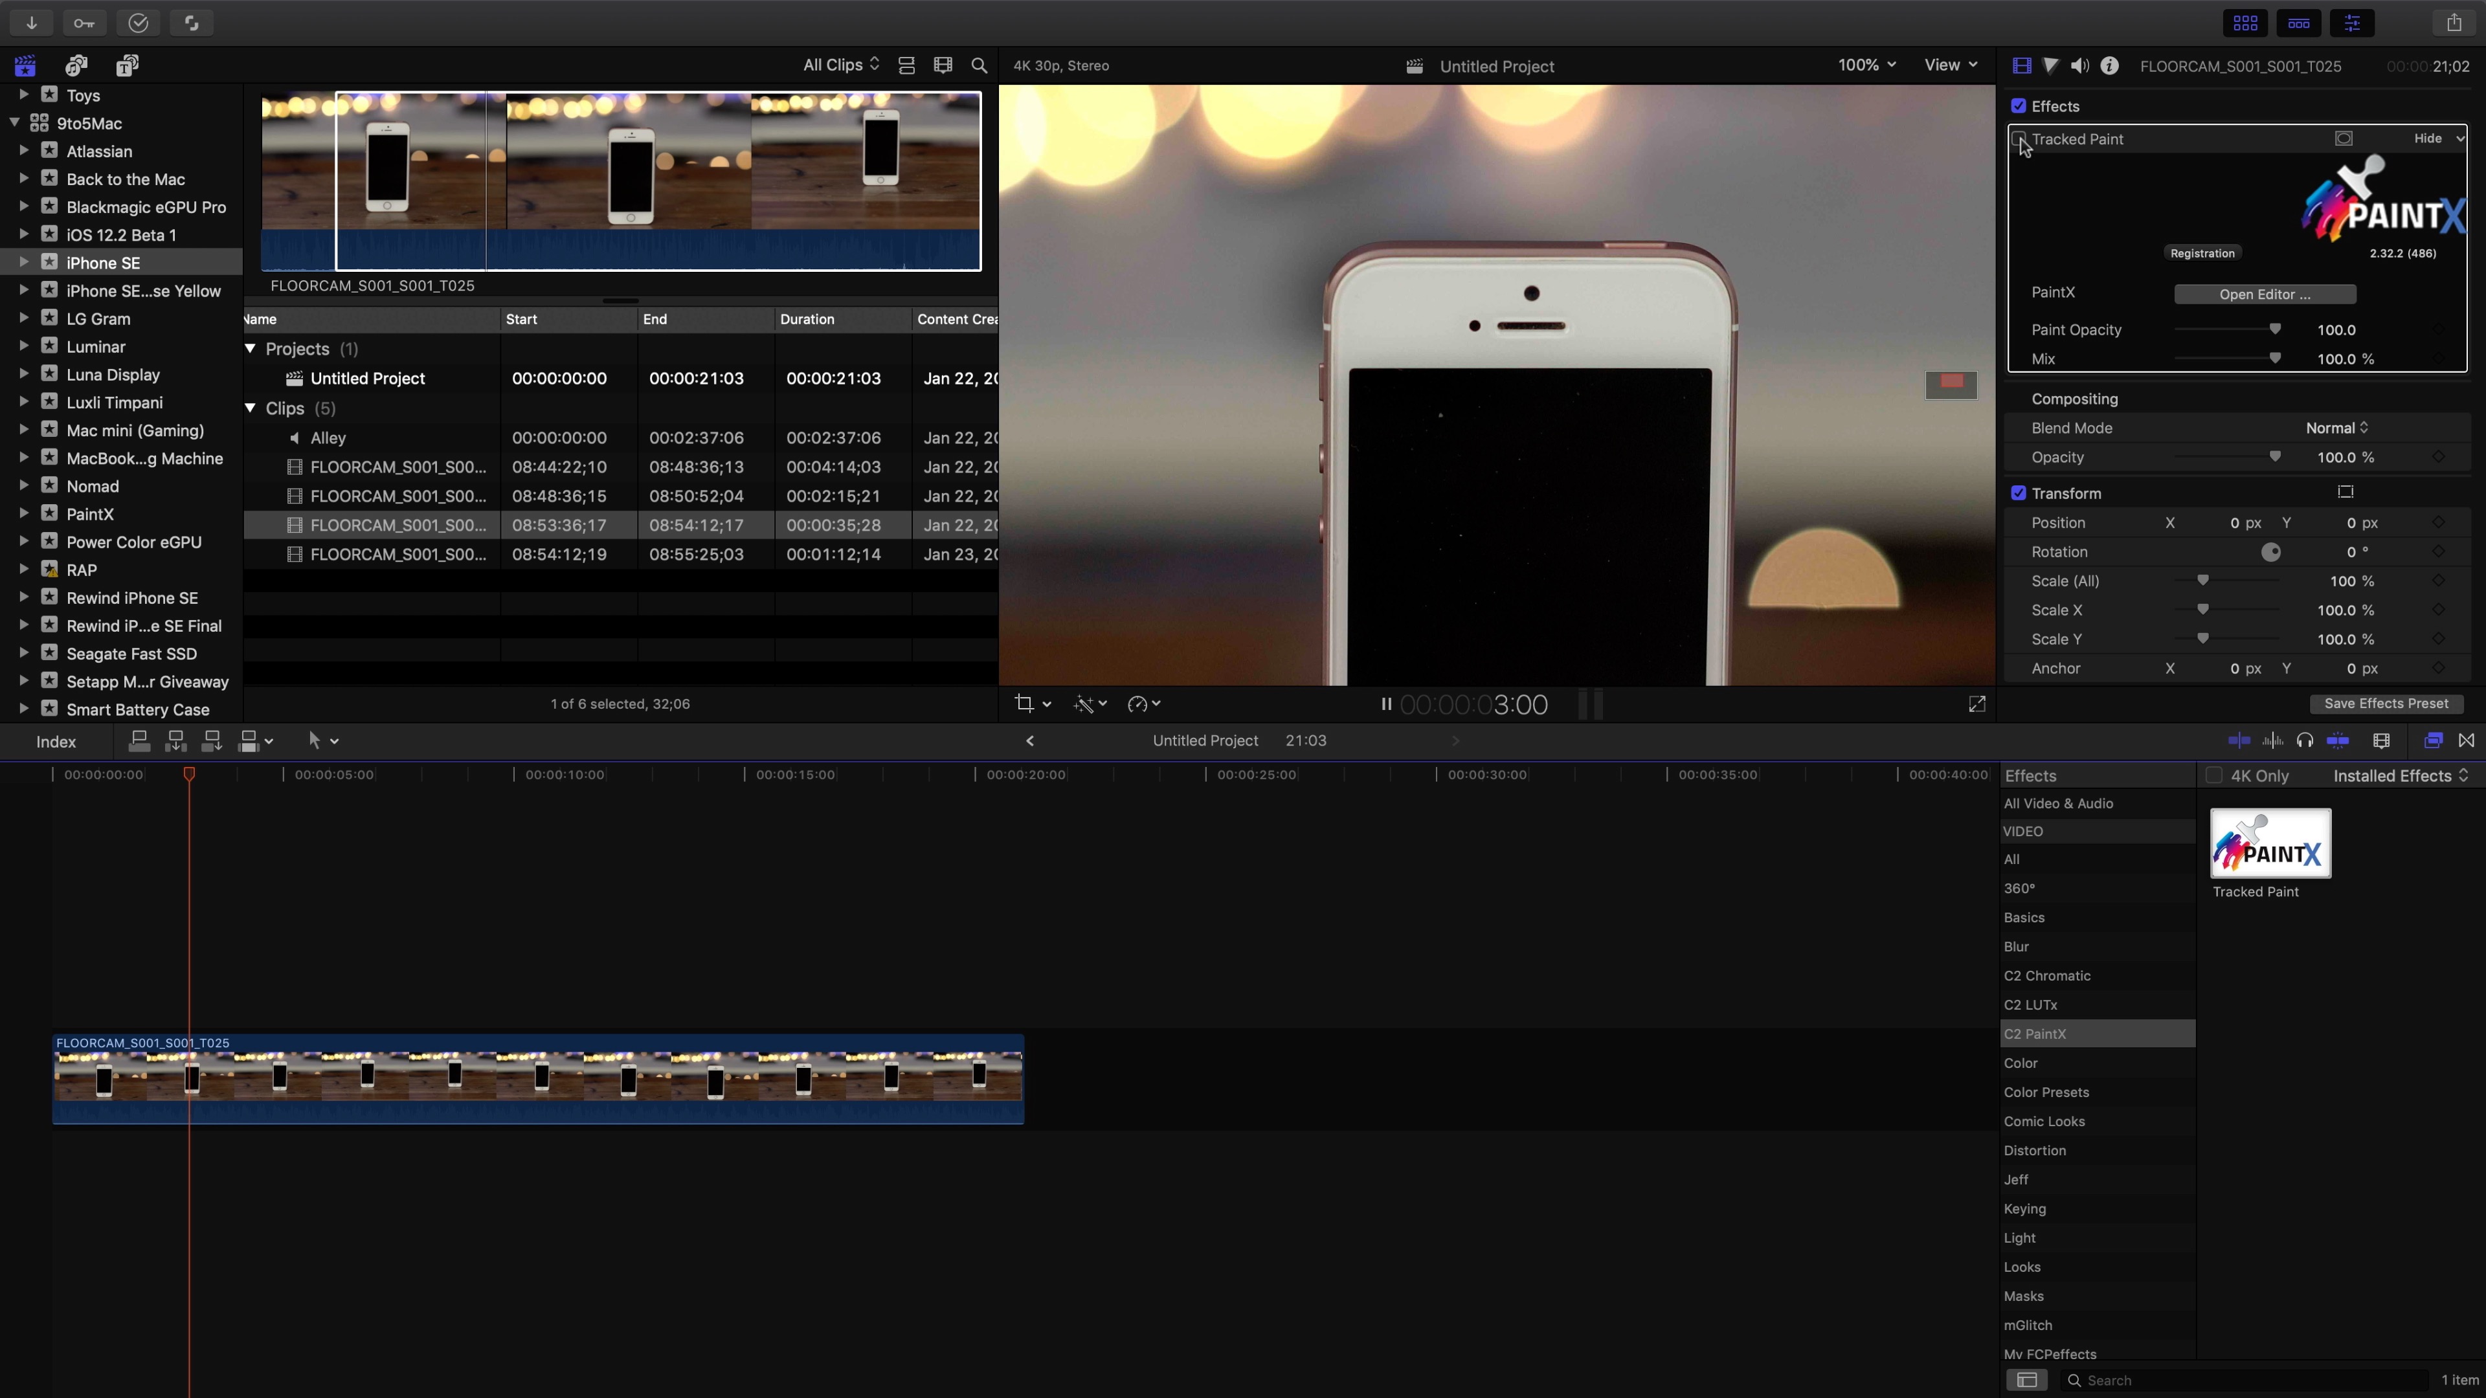Enable the 4K Only checkbox
Viewport: 2486px width, 1398px height.
pyautogui.click(x=2215, y=776)
